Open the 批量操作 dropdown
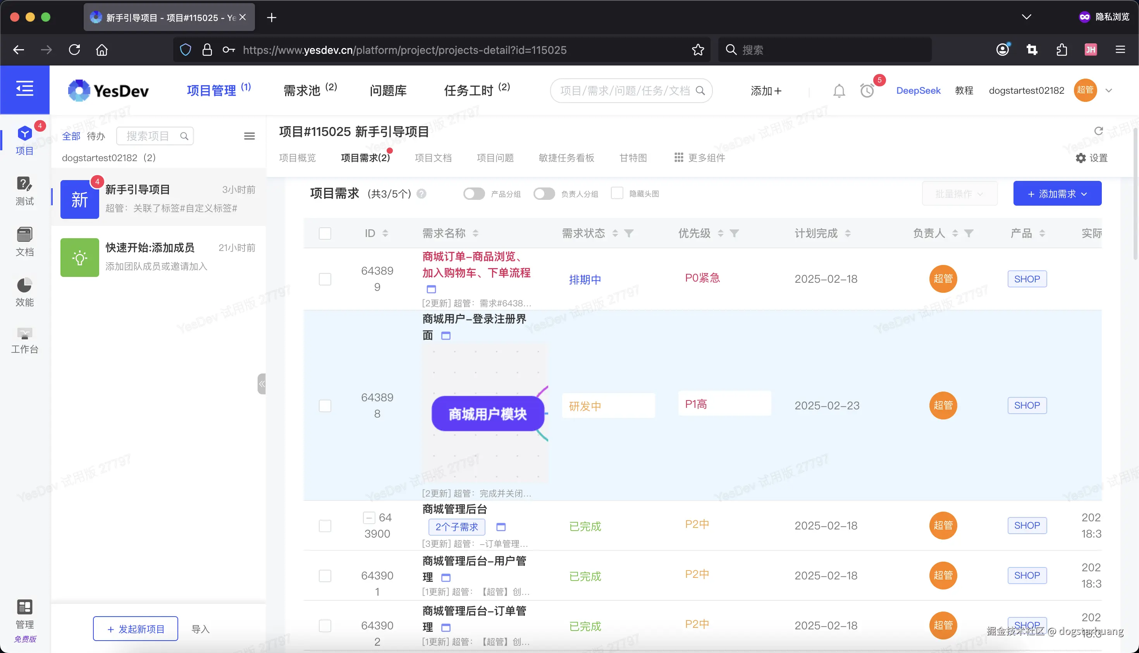This screenshot has width=1139, height=653. 960,193
